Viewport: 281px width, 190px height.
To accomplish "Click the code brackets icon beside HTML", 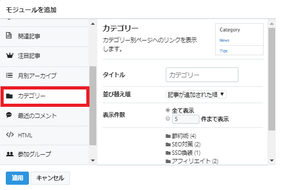I will pos(9,134).
